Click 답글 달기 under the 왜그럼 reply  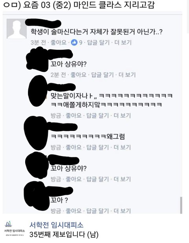98,147
